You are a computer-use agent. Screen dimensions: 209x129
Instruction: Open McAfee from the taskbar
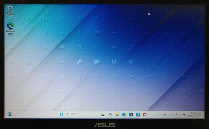[x=145, y=114]
